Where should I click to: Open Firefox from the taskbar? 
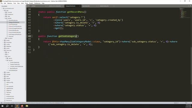22,106
